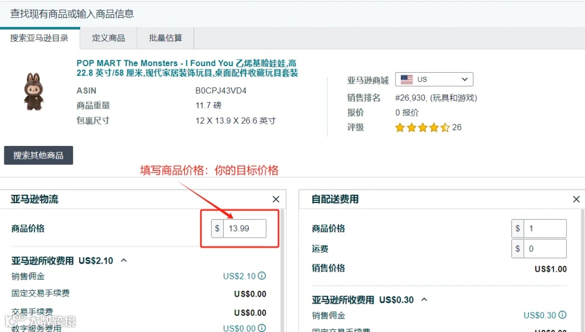Close the 亚马逊物流 panel
The height and width of the screenshot is (332, 585).
point(276,200)
